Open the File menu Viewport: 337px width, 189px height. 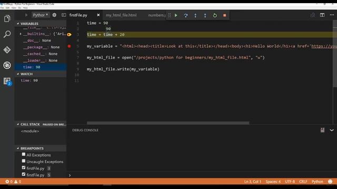coord(2,8)
